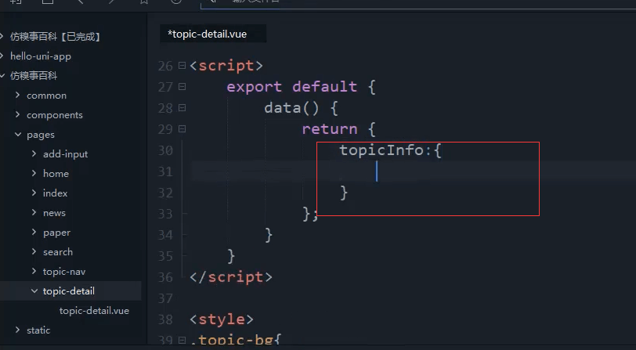Viewport: 636px width, 350px height.
Task: Select the 仿糗事百科【已完成】 project
Action: pos(55,37)
